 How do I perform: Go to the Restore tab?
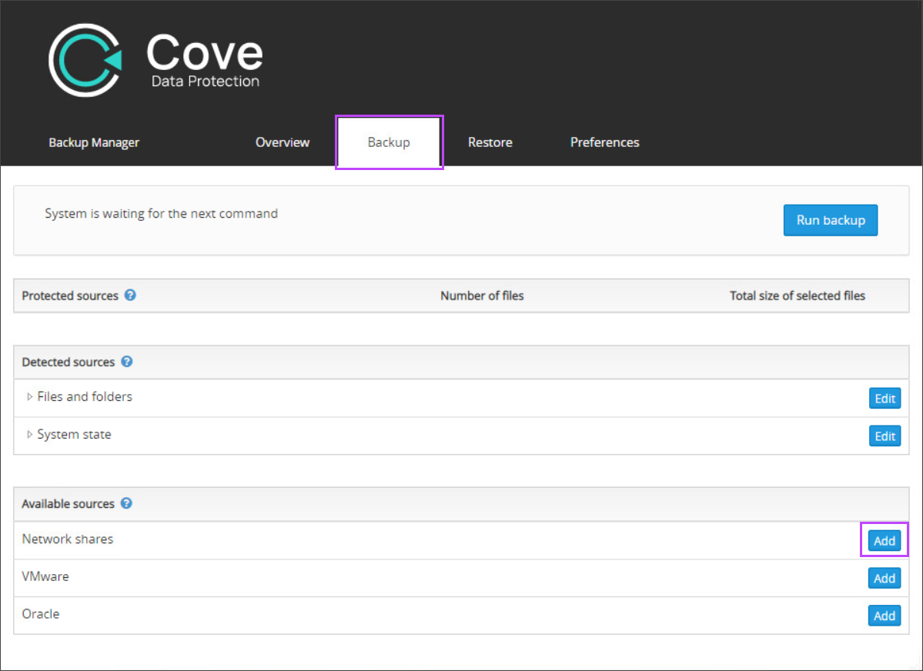(490, 142)
